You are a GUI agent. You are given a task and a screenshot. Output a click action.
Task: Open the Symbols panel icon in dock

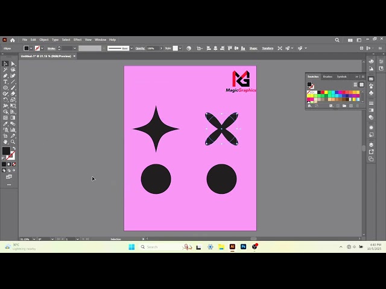372,93
